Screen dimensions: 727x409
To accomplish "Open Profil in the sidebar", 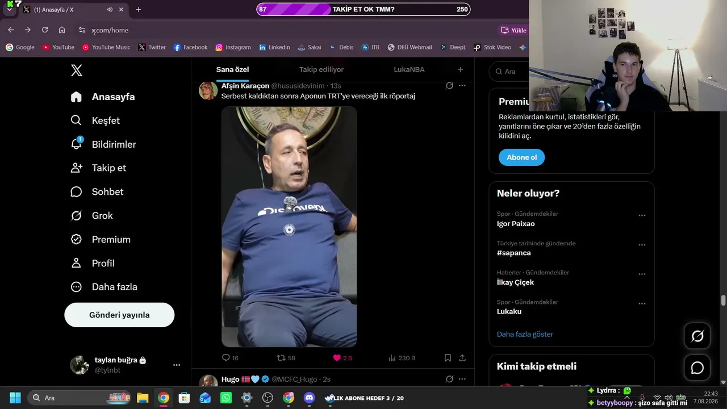I will (93, 263).
